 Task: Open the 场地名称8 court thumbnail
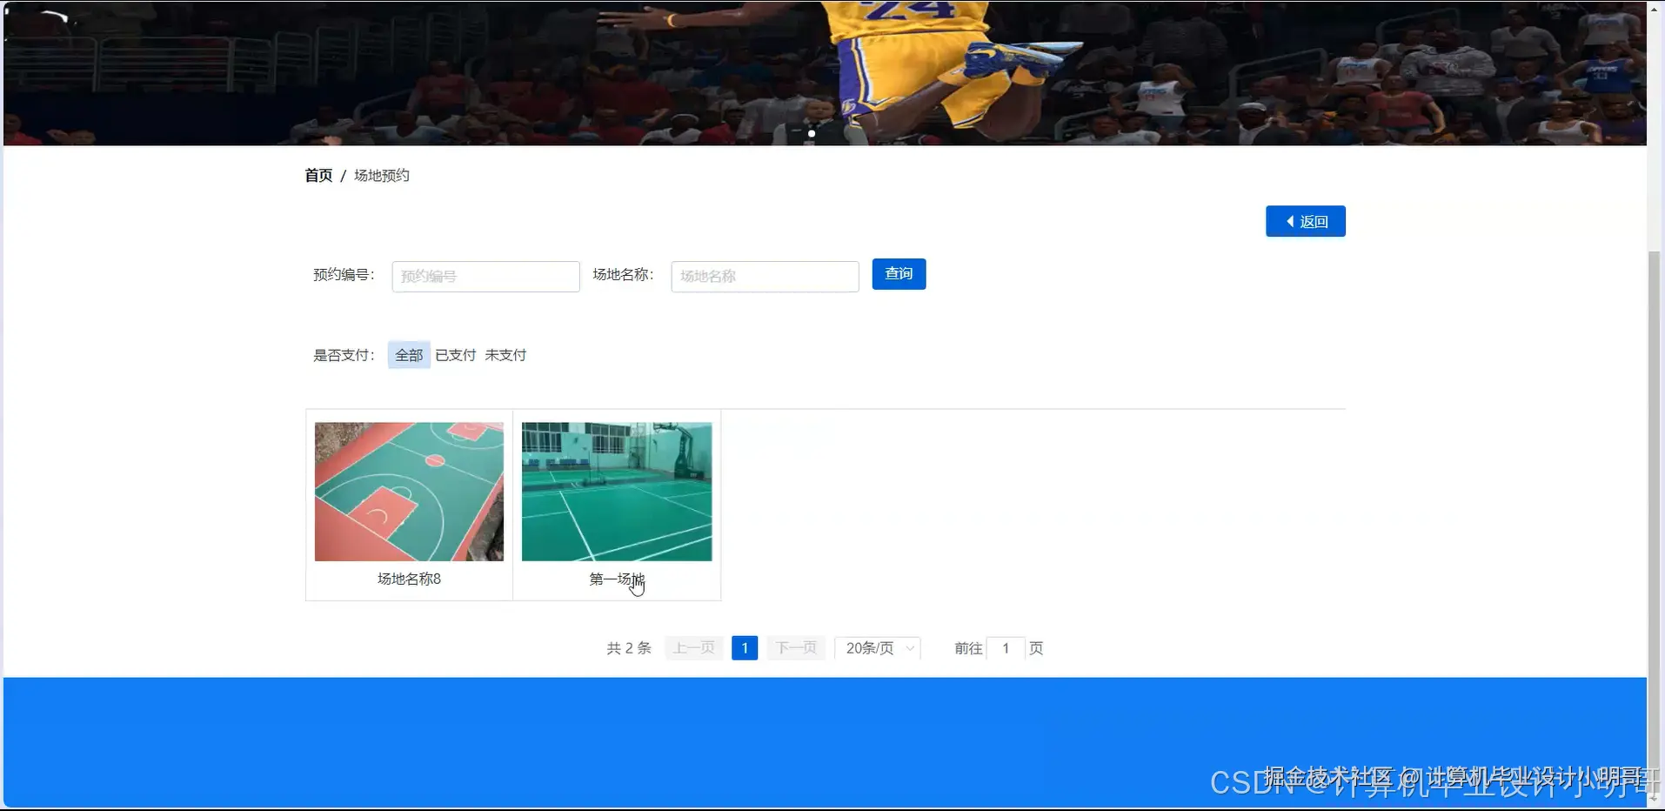point(409,492)
